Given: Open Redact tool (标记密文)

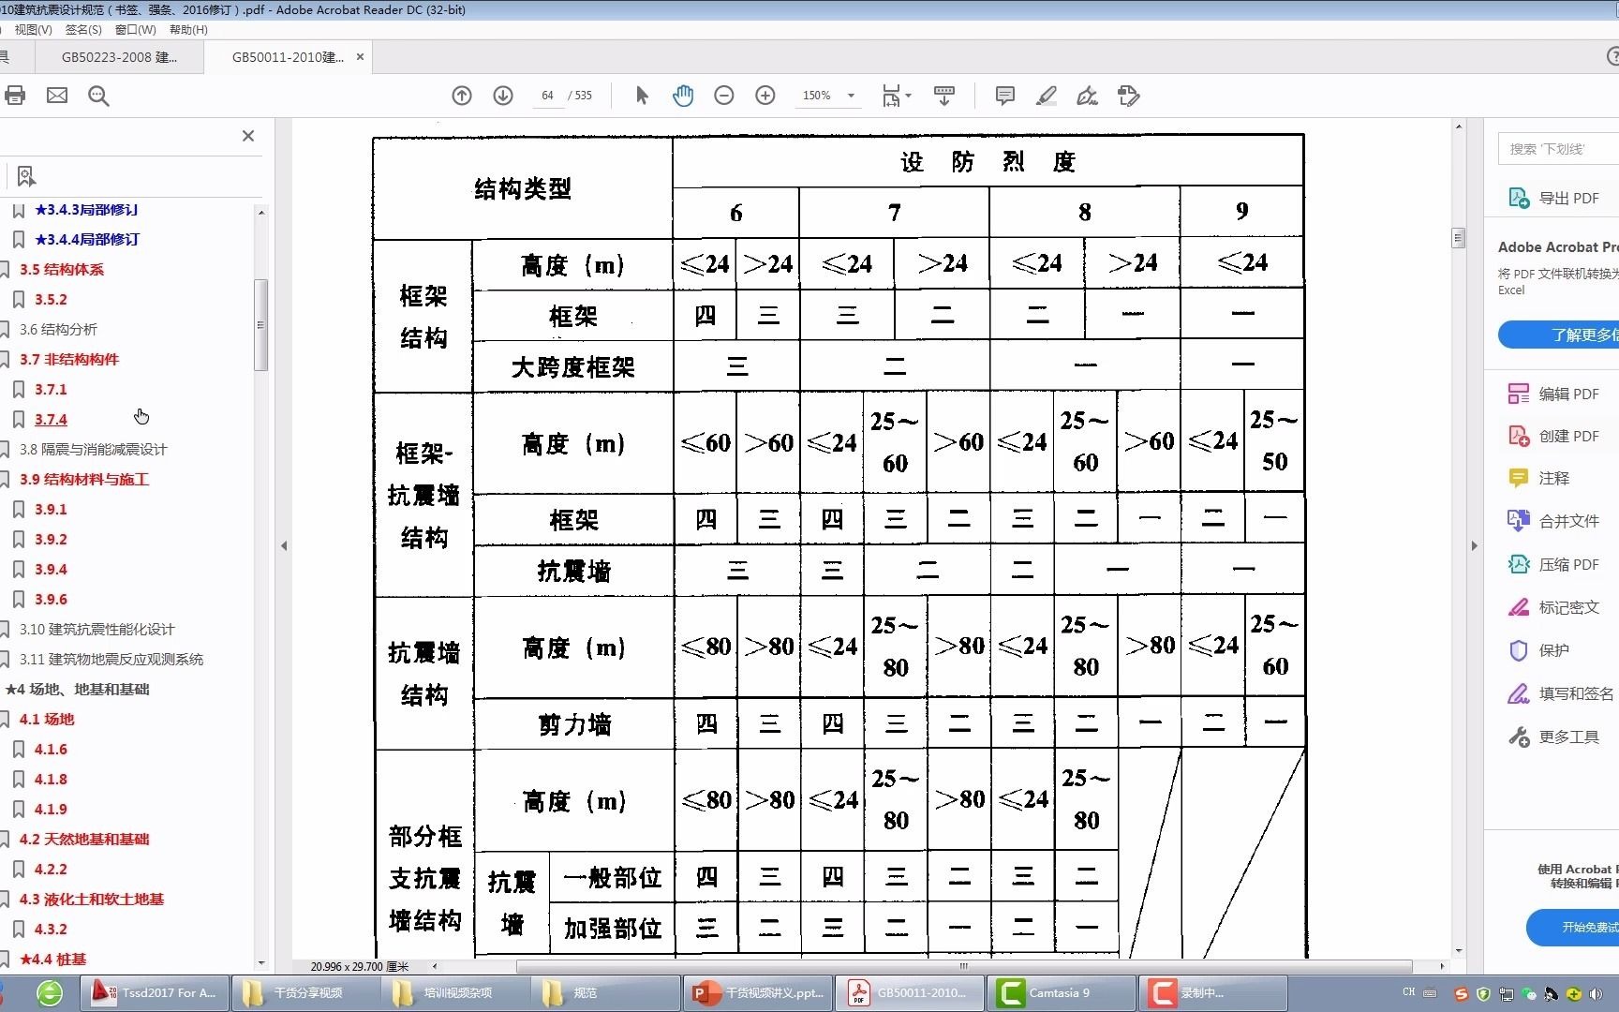Looking at the screenshot, I should pyautogui.click(x=1555, y=607).
